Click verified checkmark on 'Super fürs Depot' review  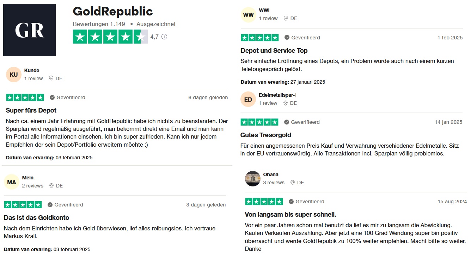(52, 97)
